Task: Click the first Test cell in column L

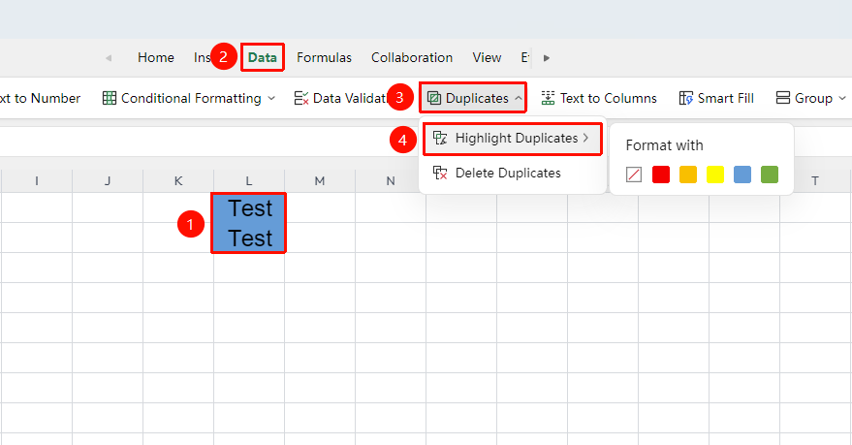Action: coord(249,208)
